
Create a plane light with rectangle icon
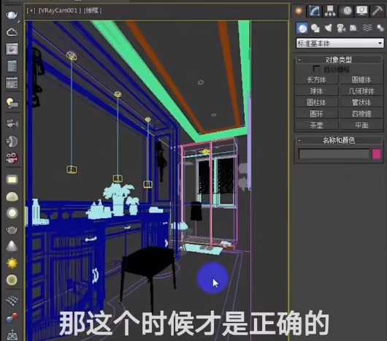(x=12, y=180)
